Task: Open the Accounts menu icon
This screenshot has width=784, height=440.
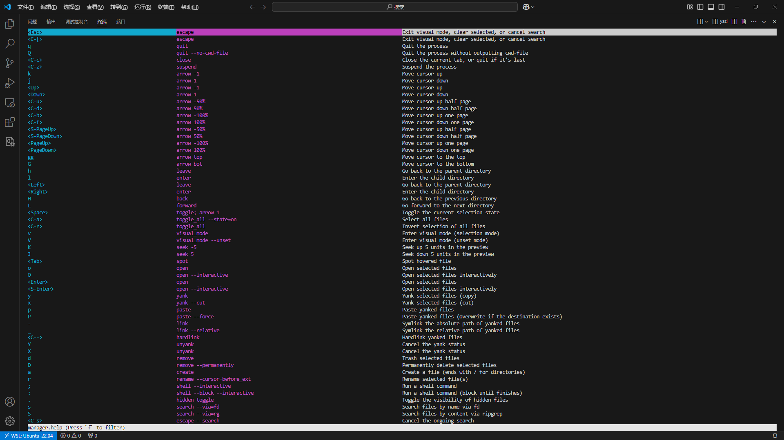Action: tap(10, 402)
